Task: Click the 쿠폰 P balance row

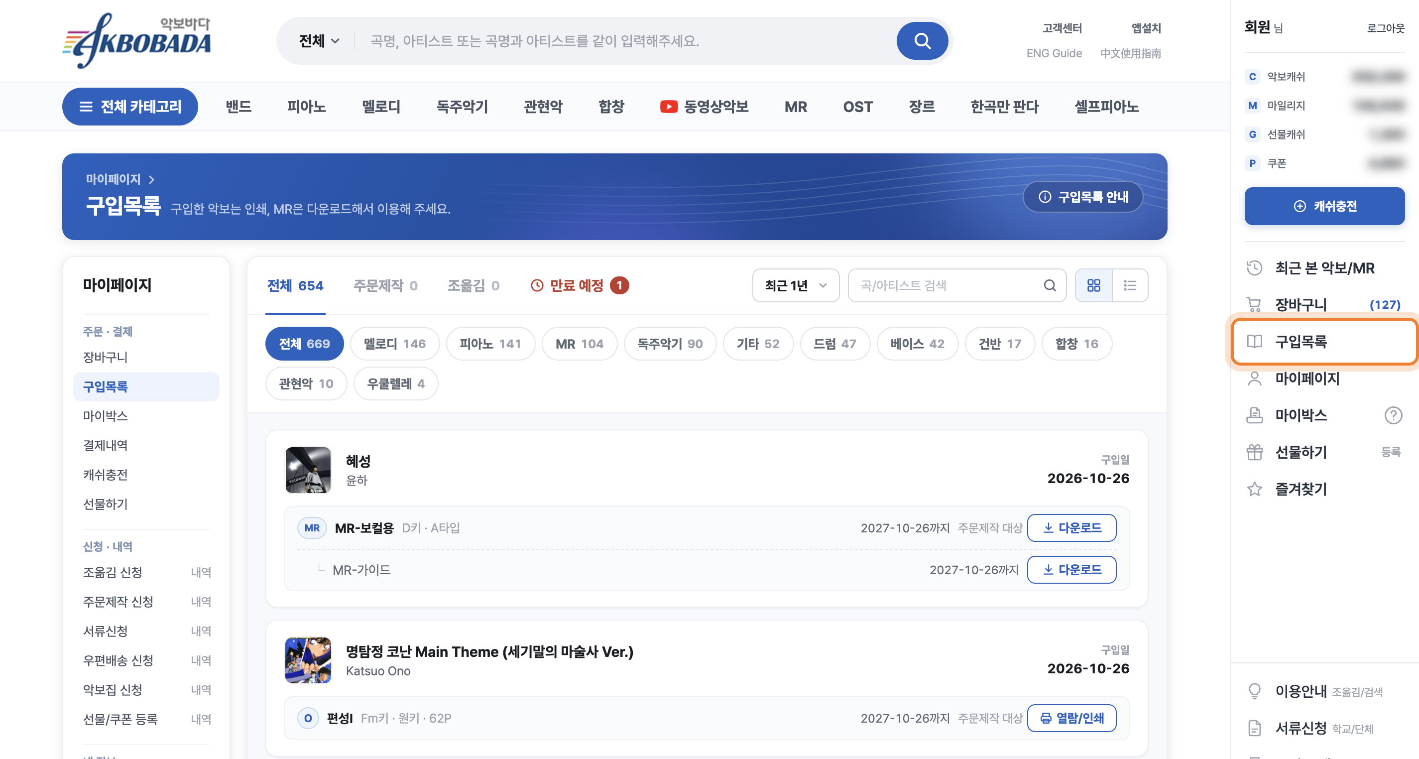Action: [x=1324, y=163]
